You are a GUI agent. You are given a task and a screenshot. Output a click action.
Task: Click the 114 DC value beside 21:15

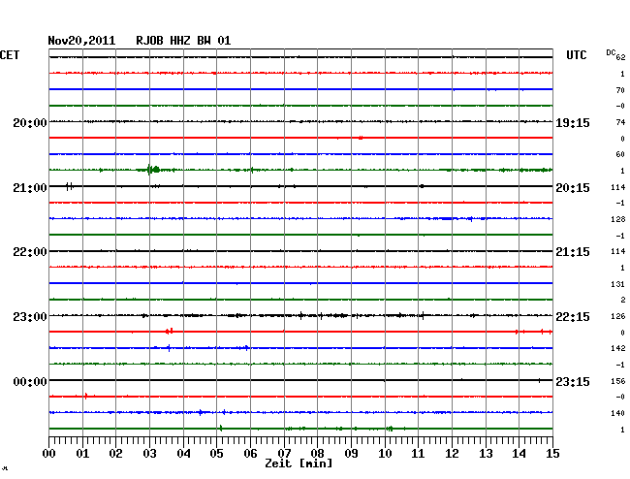[x=618, y=251]
